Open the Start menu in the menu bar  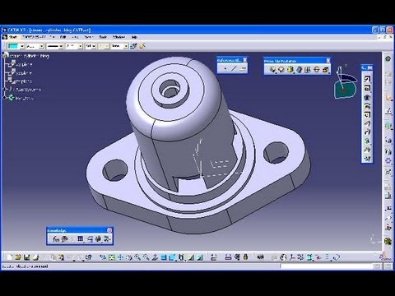pyautogui.click(x=13, y=37)
